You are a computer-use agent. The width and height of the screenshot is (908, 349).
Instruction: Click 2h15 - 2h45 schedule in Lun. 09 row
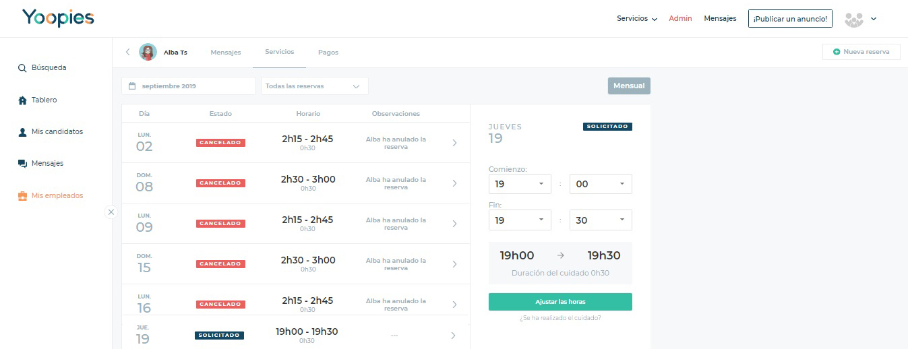307,220
